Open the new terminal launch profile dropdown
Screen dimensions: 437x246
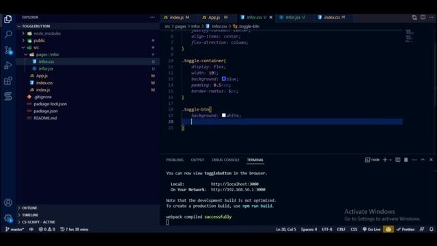tap(391, 160)
